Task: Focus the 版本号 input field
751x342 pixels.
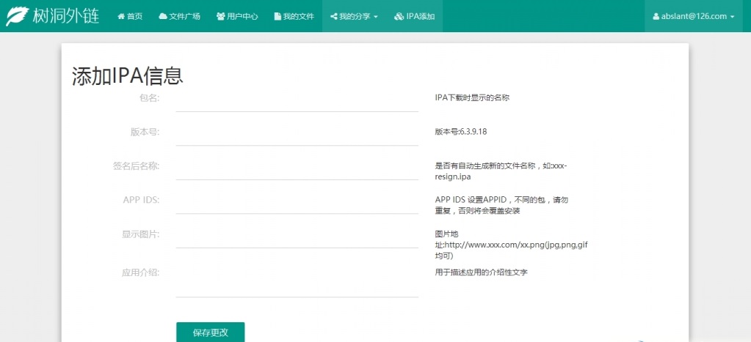Action: [297, 135]
